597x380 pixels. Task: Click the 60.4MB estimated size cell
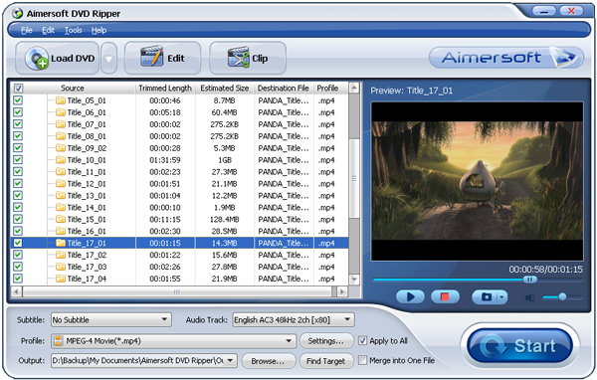coord(224,112)
